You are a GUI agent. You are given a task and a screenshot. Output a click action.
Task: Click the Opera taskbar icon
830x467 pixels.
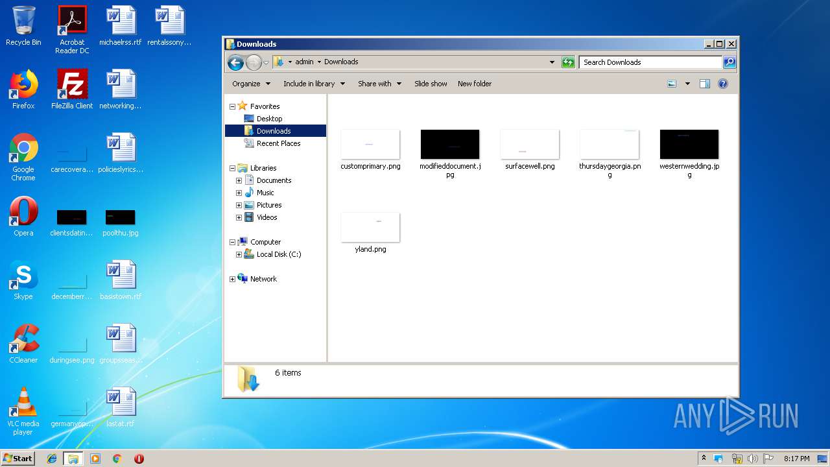tap(139, 459)
